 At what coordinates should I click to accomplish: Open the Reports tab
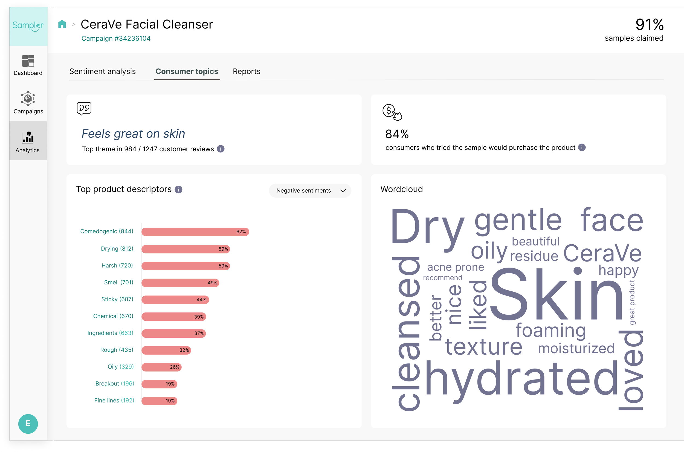247,71
